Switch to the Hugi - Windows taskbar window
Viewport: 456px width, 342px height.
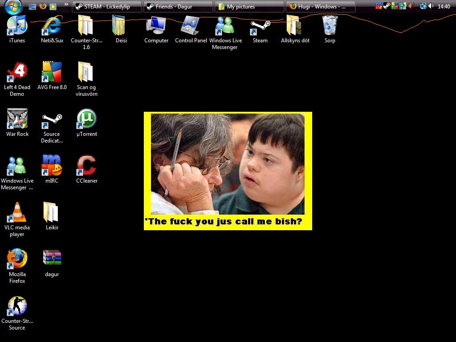(x=321, y=6)
